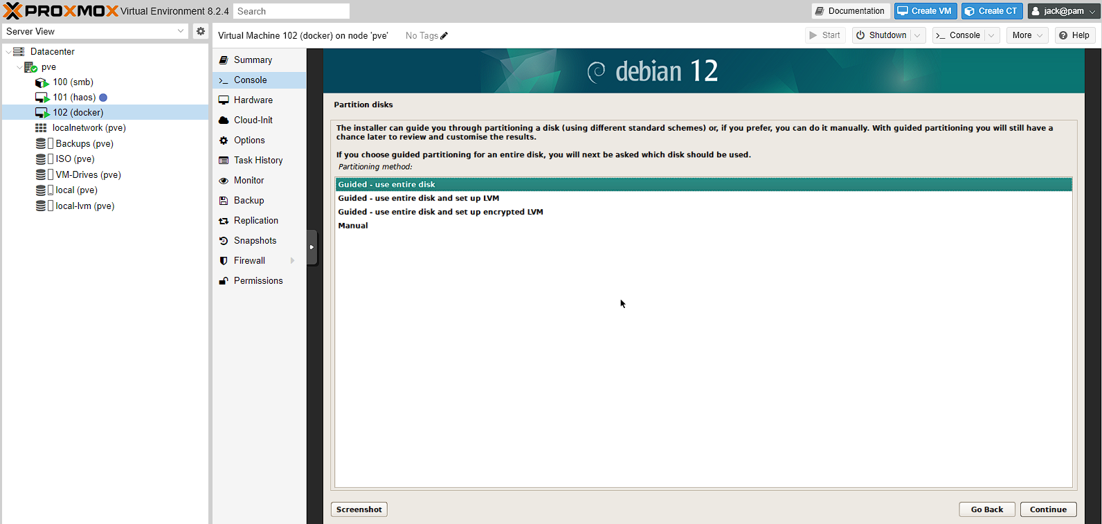Image resolution: width=1102 pixels, height=524 pixels.
Task: Click the Datacenter server icon
Action: [x=19, y=51]
